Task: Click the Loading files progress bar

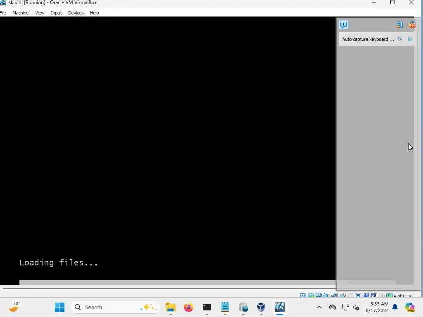Action: point(208,282)
